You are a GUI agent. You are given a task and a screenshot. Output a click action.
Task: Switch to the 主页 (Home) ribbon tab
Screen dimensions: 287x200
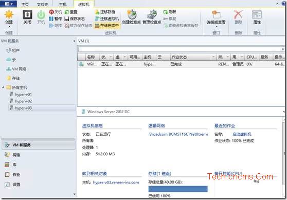pyautogui.click(x=25, y=4)
